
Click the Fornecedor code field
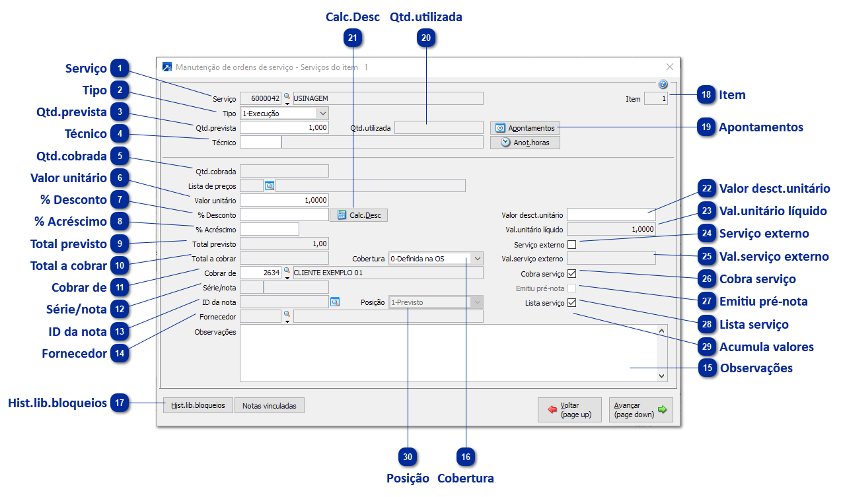coord(261,316)
